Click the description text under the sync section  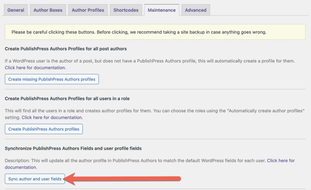(x=121, y=161)
